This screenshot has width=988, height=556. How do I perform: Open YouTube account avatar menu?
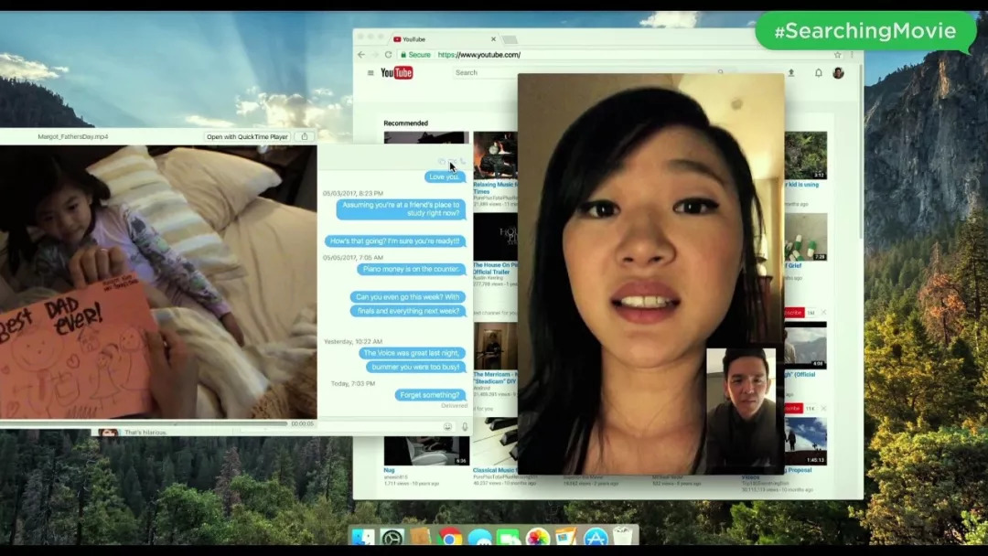[838, 73]
